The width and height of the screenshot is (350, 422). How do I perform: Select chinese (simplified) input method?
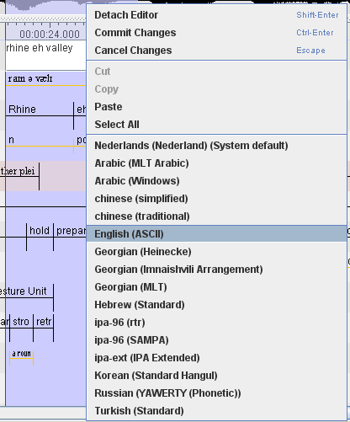click(x=216, y=199)
